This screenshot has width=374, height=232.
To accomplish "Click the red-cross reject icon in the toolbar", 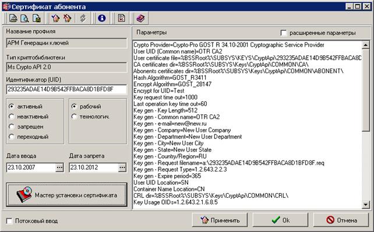I will pos(68,18).
